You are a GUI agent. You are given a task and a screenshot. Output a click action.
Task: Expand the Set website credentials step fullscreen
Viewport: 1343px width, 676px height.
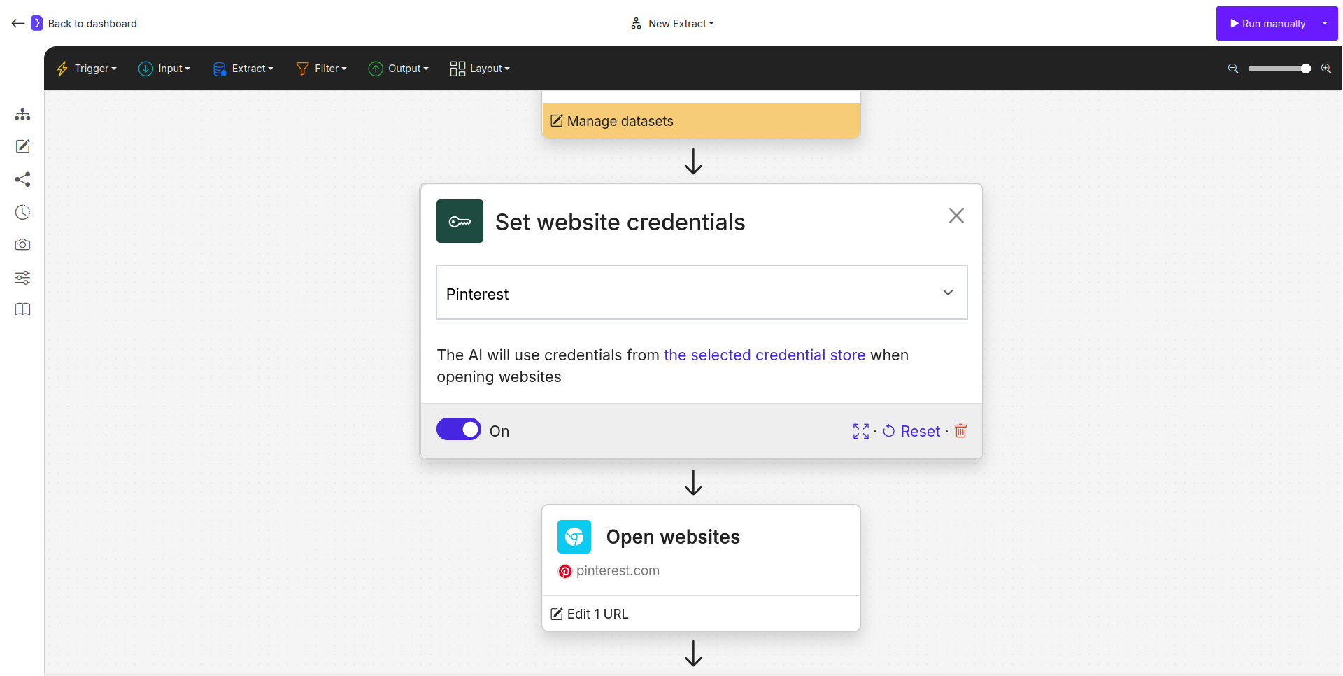[860, 431]
